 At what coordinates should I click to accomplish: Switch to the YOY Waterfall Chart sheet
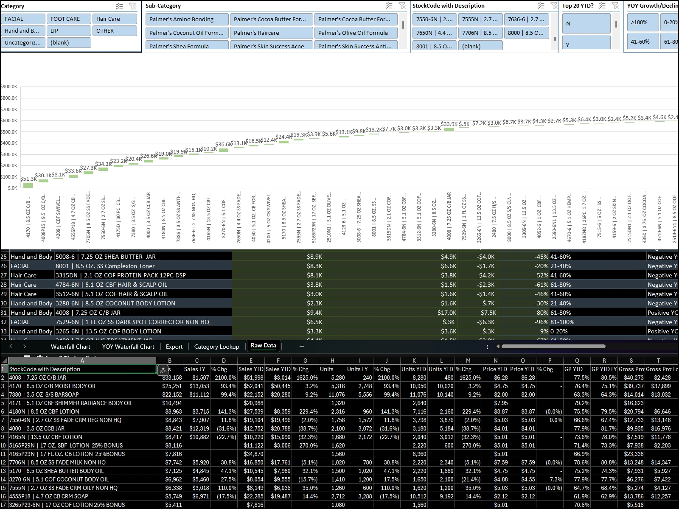128,347
